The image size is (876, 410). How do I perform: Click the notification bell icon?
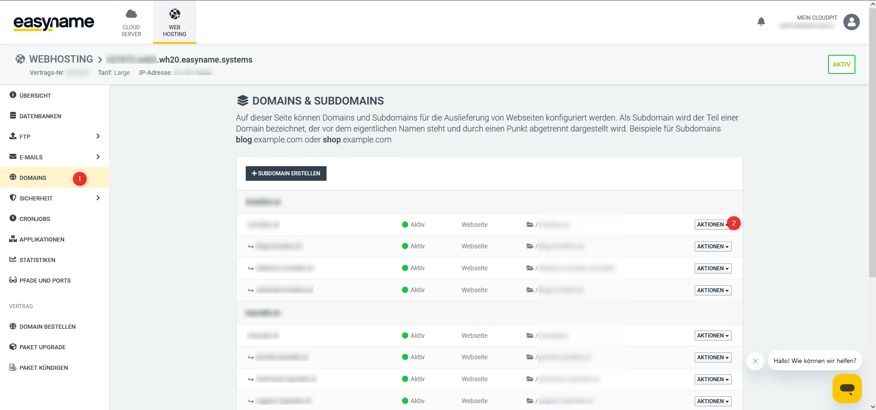pos(761,21)
